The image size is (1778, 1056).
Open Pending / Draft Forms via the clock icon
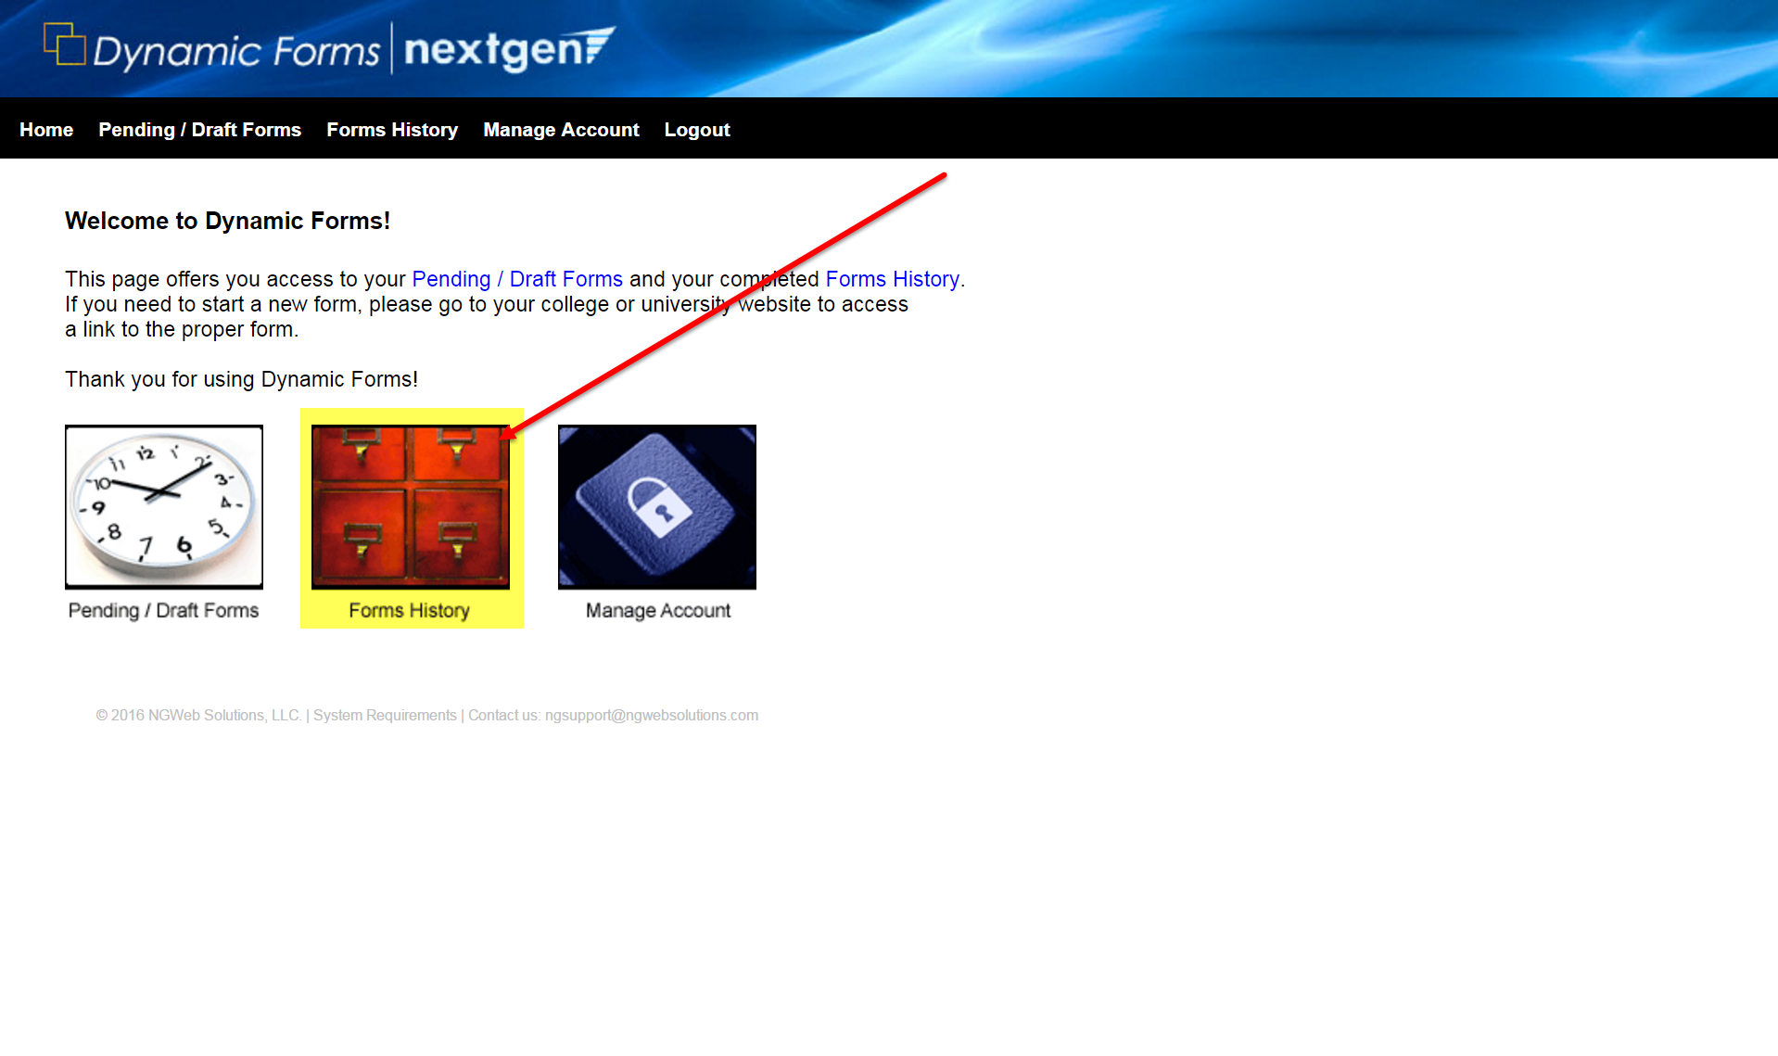tap(163, 506)
